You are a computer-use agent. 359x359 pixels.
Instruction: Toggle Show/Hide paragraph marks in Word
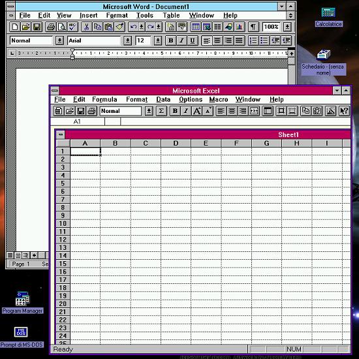253,27
